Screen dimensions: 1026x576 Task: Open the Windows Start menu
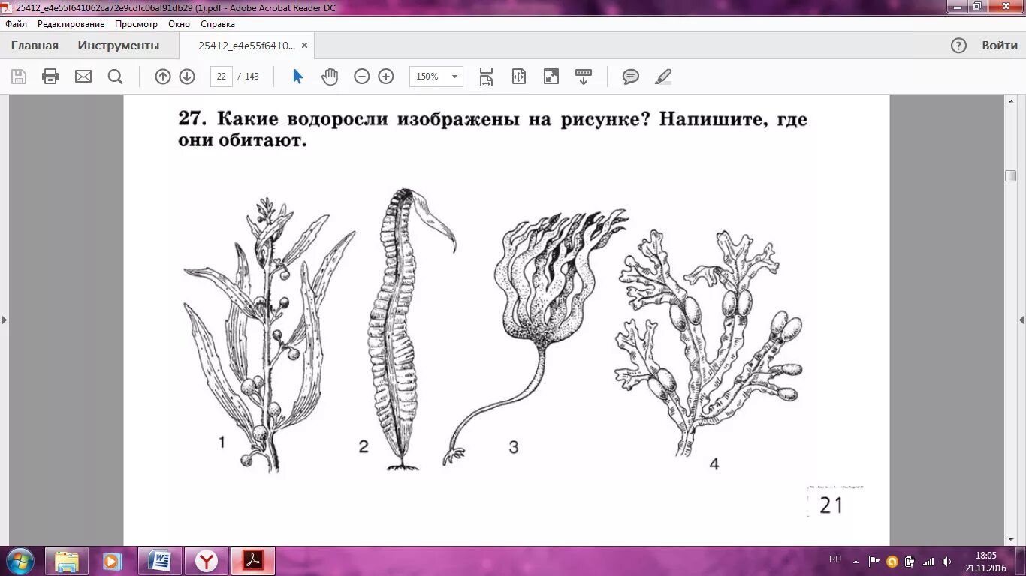point(19,561)
